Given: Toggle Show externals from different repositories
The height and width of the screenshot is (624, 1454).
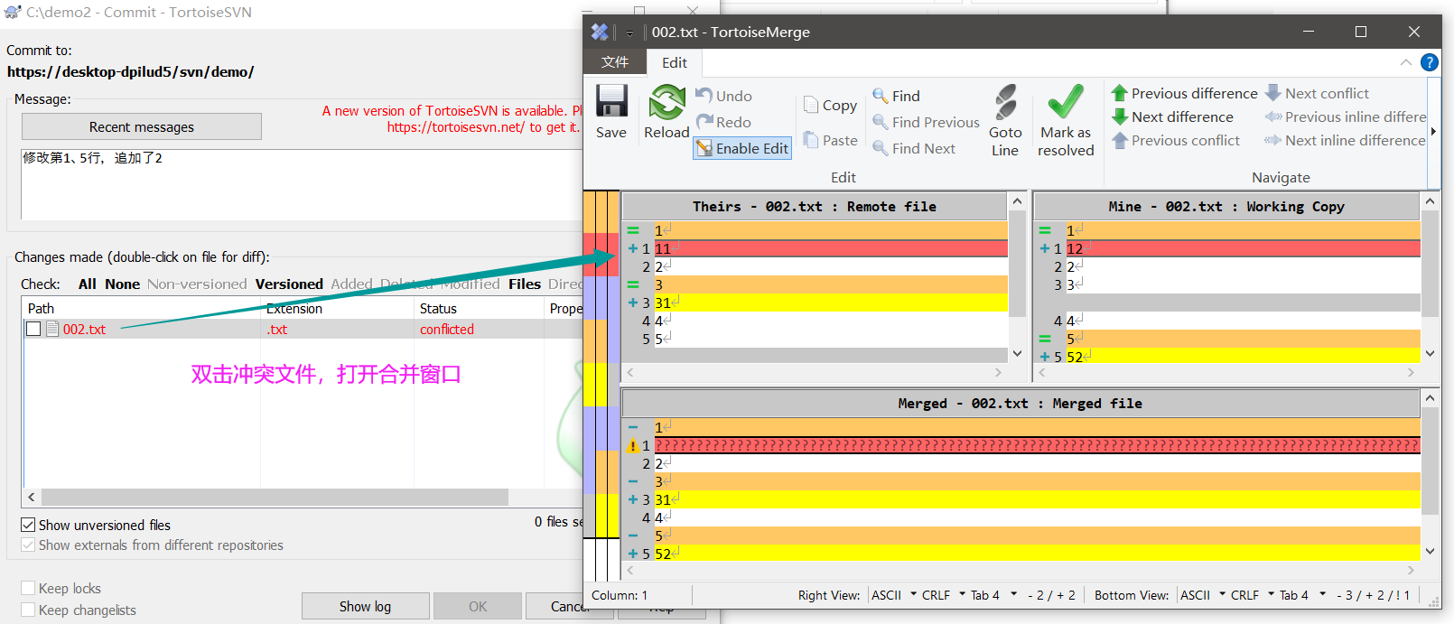Looking at the screenshot, I should (28, 545).
